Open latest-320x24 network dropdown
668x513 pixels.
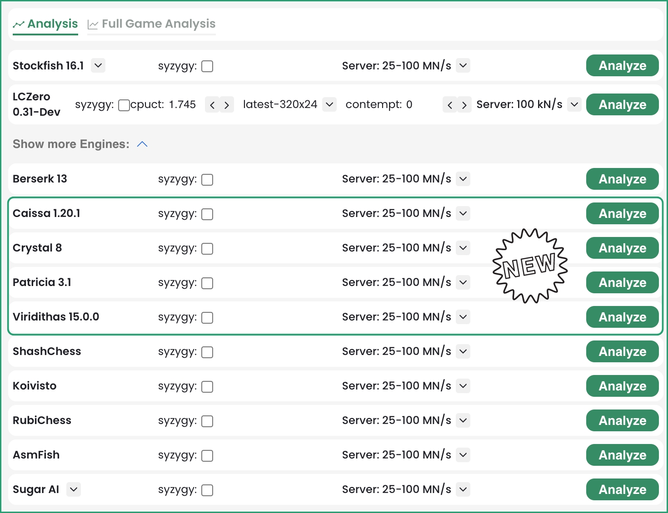[329, 104]
